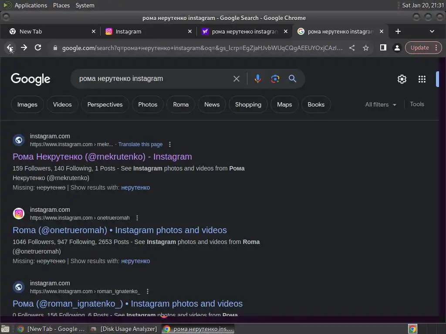Expand the All filters dropdown
The width and height of the screenshot is (446, 334).
coord(381,104)
